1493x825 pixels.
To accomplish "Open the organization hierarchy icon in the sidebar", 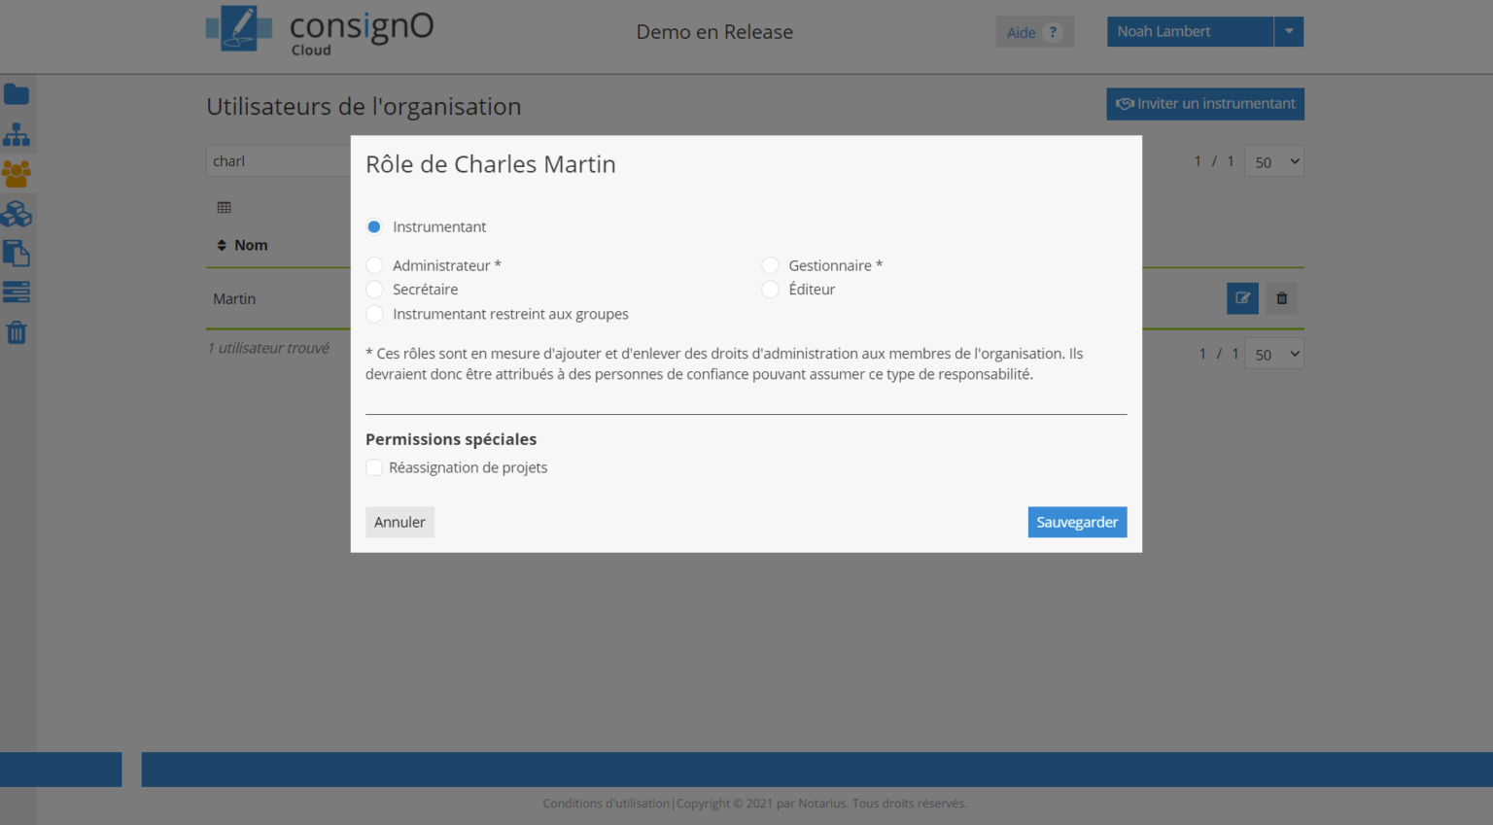I will point(17,134).
